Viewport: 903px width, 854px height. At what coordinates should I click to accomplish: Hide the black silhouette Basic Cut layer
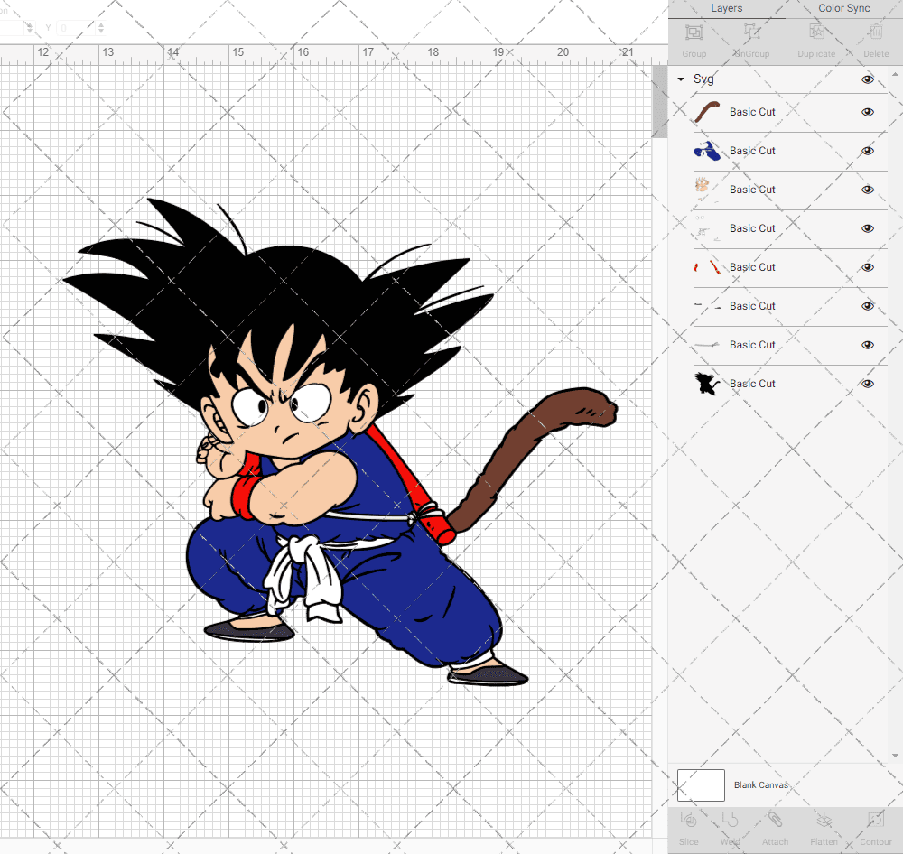868,384
